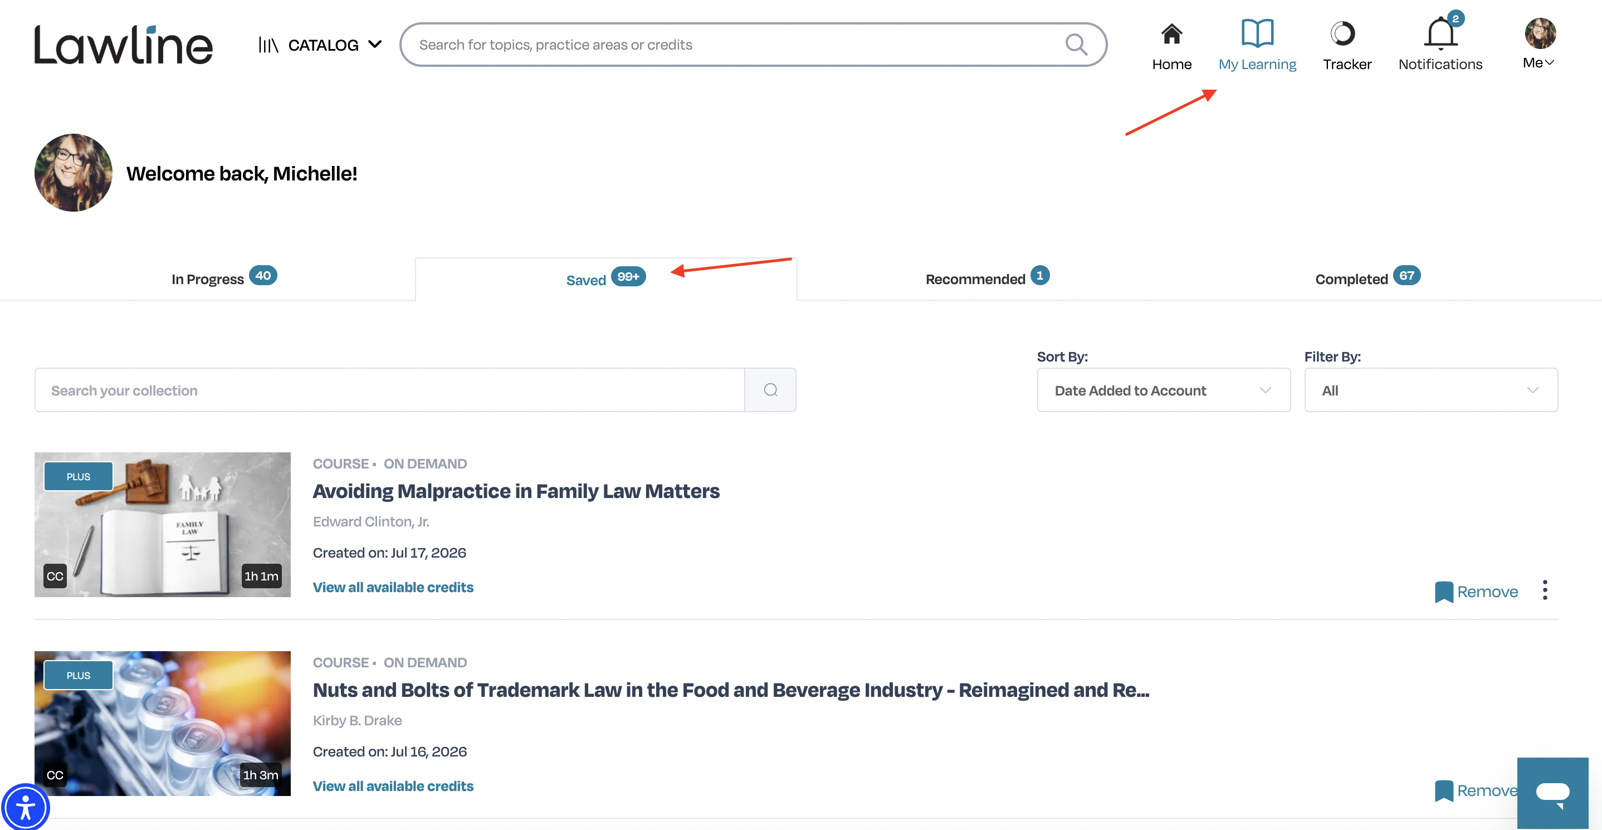Click instructor name Kirby B. Drake
The image size is (1602, 830).
pyautogui.click(x=357, y=721)
